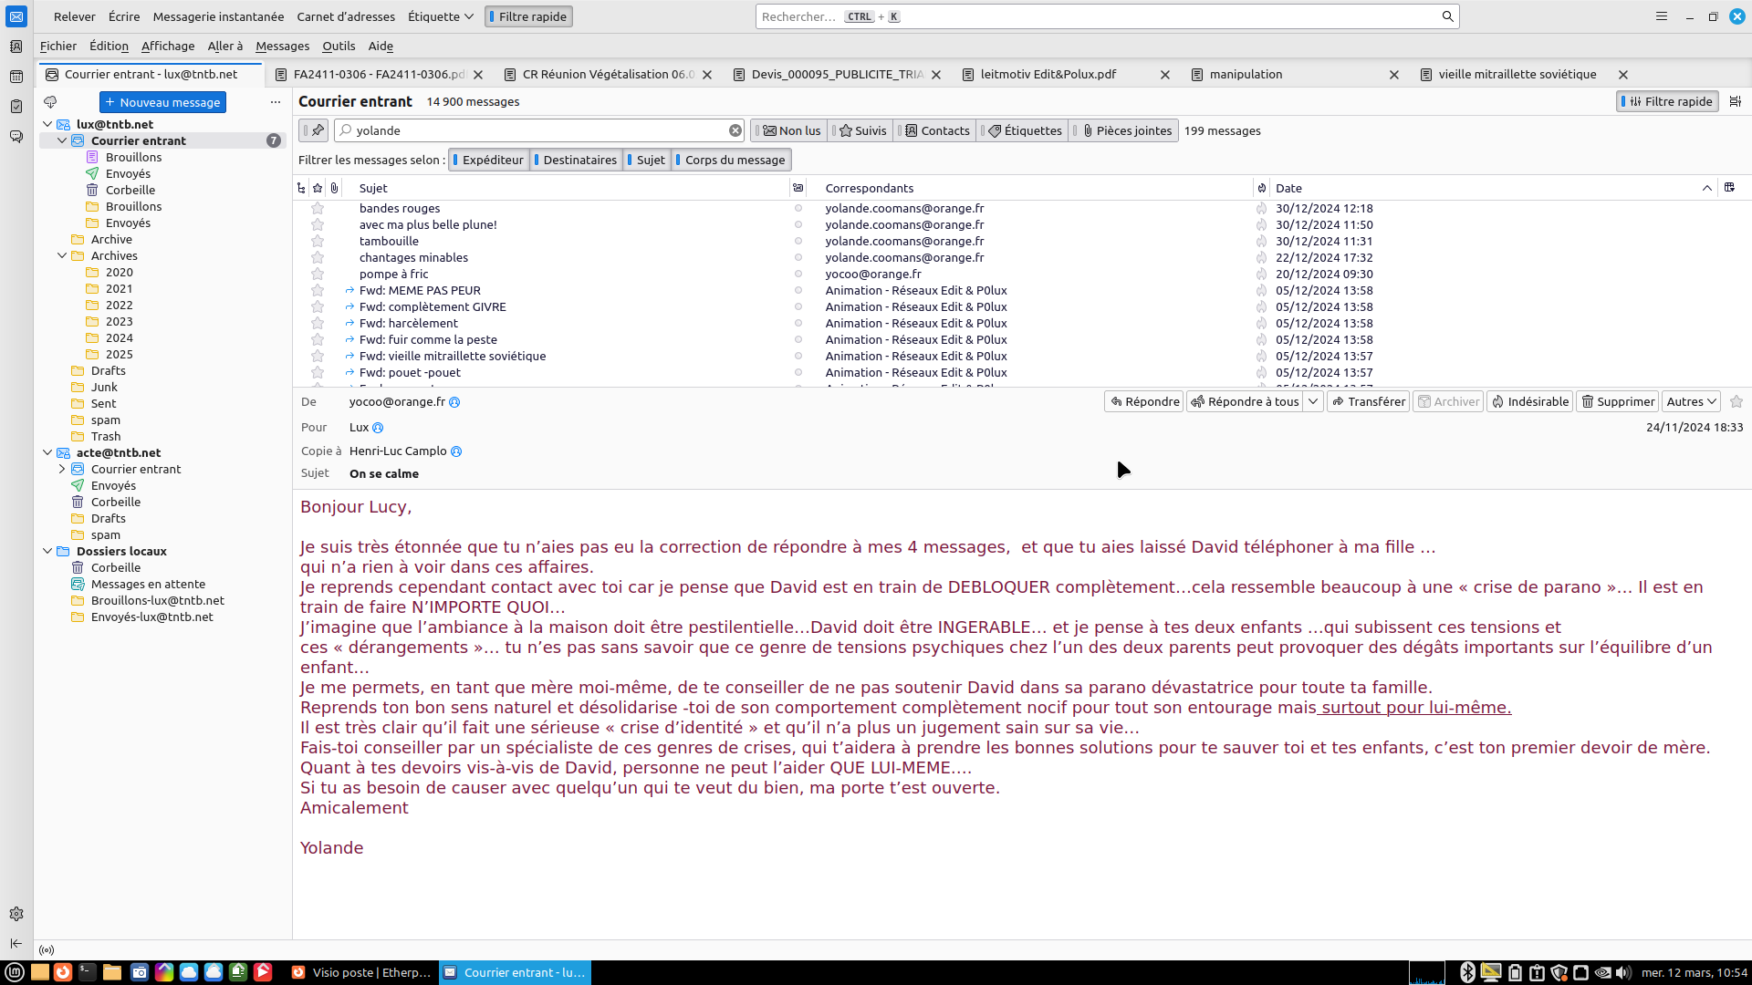The image size is (1752, 985).
Task: Clear the yolande search text
Action: tap(735, 130)
